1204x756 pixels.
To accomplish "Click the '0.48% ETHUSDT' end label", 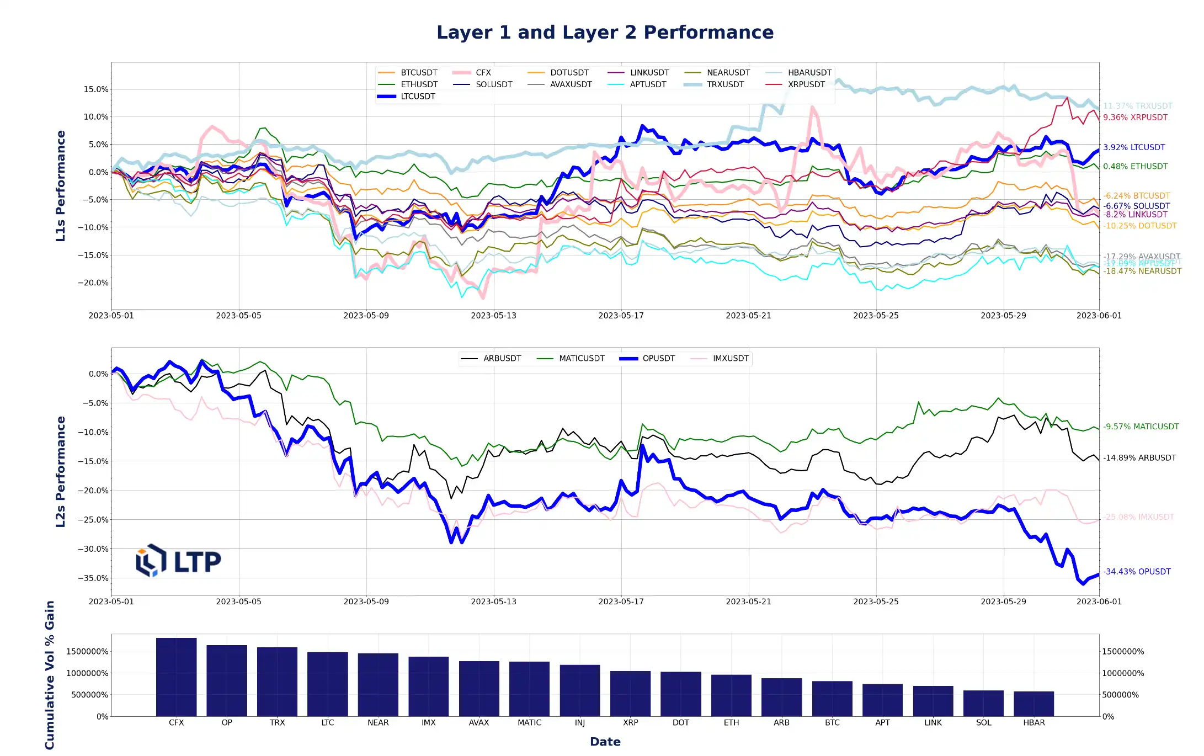I will click(1135, 166).
